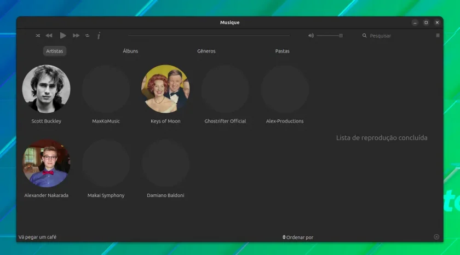Switch to the Artistas tab
The width and height of the screenshot is (460, 255).
pos(55,51)
